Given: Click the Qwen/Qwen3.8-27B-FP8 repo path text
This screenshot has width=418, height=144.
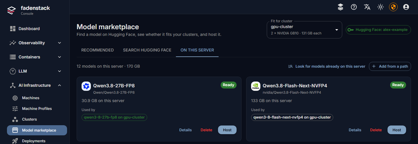Looking at the screenshot, I should [x=114, y=93].
